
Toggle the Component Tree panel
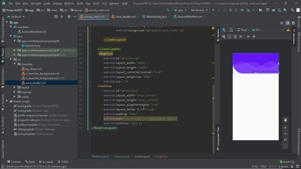pos(218,139)
